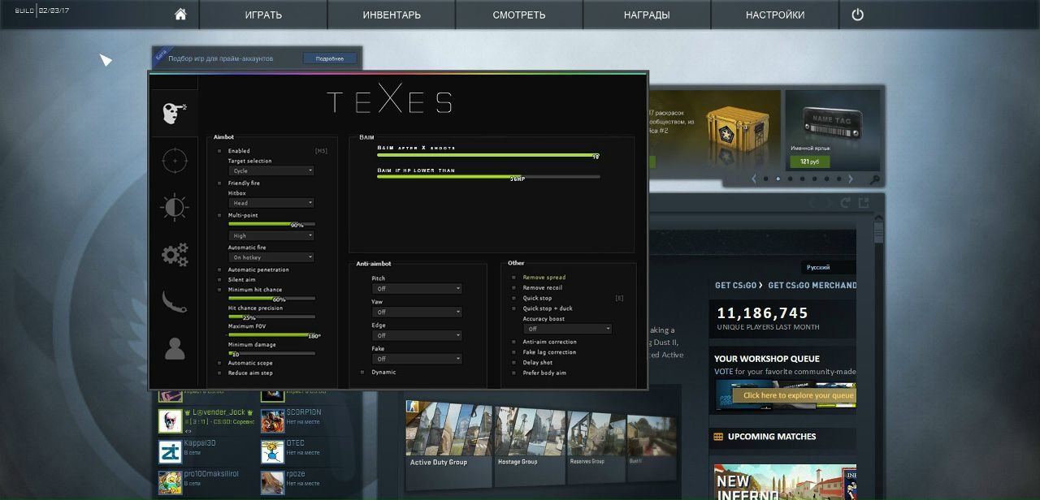1040x500 pixels.
Task: Adjust the Baim if HP lower than slider
Action: [487, 176]
